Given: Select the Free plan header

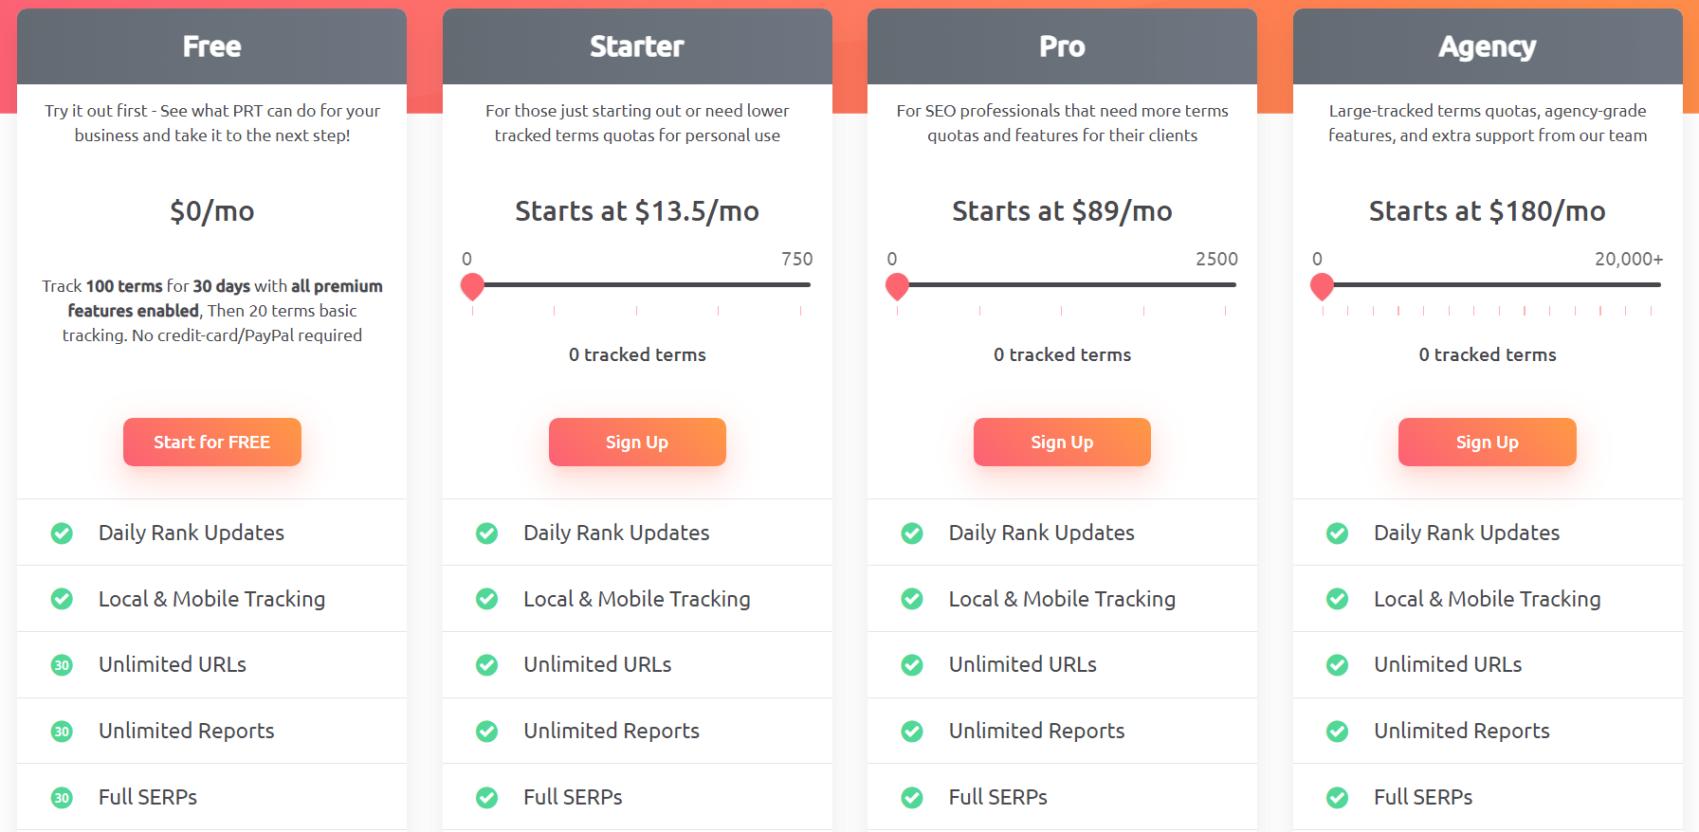Looking at the screenshot, I should (211, 45).
